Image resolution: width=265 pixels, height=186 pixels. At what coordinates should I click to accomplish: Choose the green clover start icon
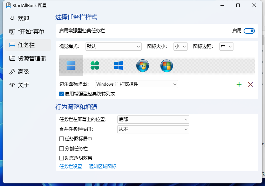point(95,66)
